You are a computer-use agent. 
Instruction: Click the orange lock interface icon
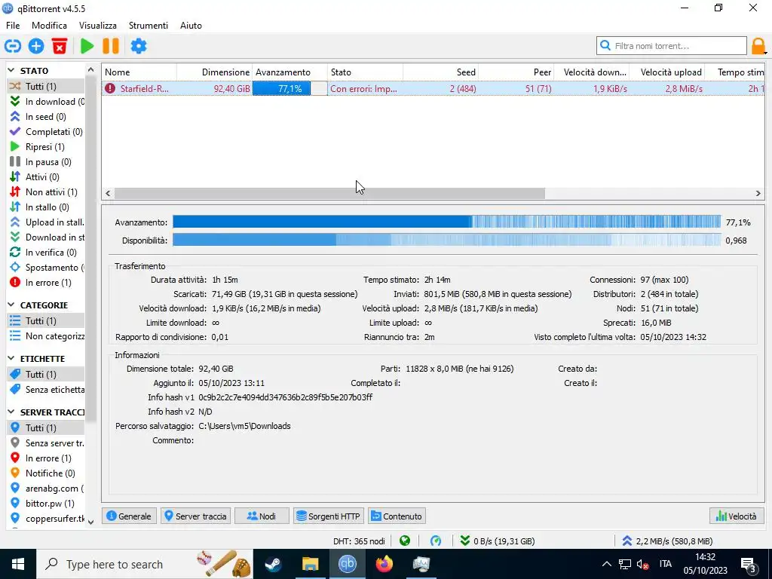[758, 46]
